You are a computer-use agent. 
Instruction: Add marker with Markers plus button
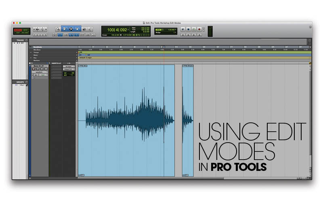click(77, 60)
